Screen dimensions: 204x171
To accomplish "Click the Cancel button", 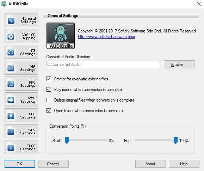I will click(x=53, y=164).
